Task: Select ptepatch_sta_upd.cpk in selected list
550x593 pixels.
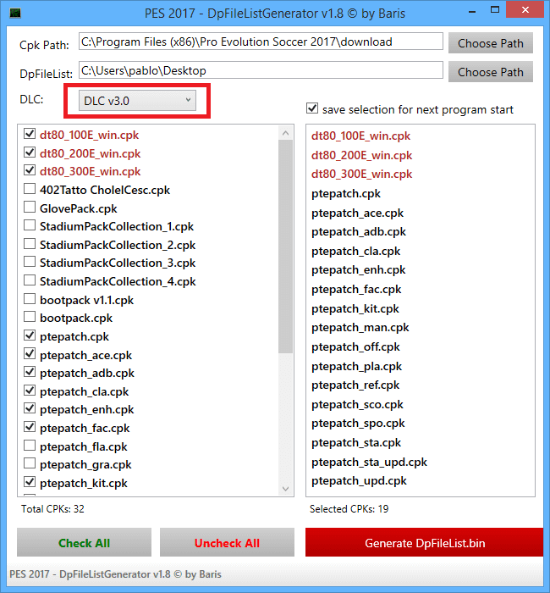Action: pos(369,463)
